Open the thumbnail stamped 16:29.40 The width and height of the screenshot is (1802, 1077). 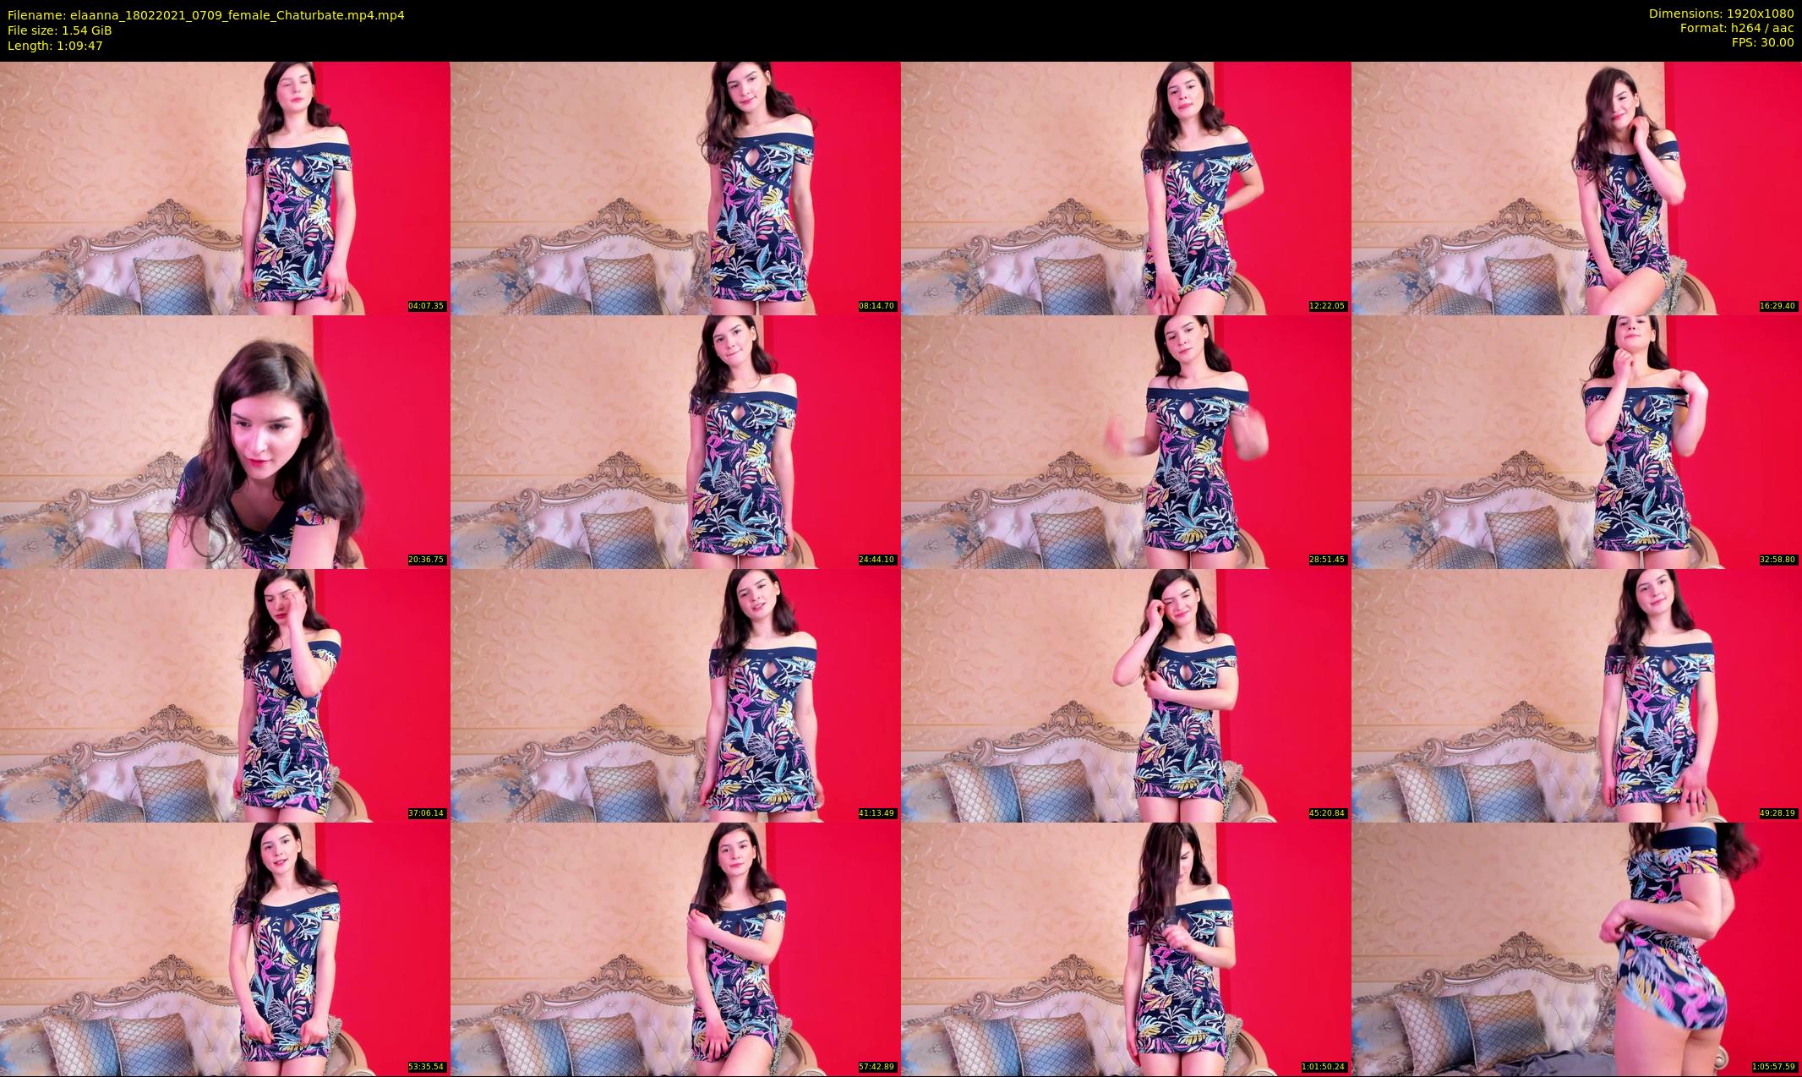(1576, 188)
